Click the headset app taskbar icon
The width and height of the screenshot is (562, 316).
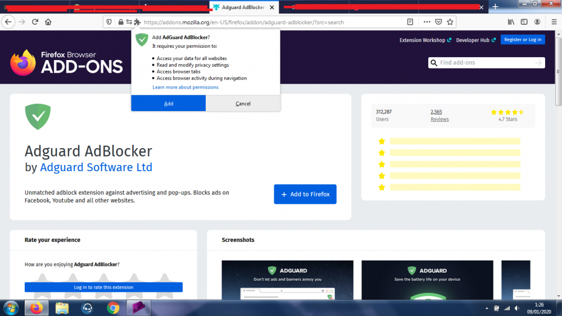coord(87,308)
